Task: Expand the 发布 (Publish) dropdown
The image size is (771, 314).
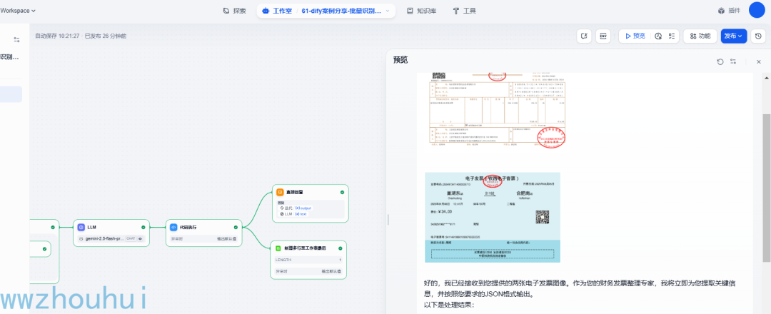Action: (734, 36)
